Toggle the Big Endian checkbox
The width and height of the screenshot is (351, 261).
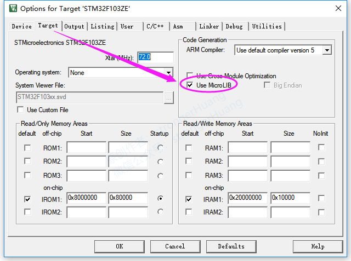[267, 85]
